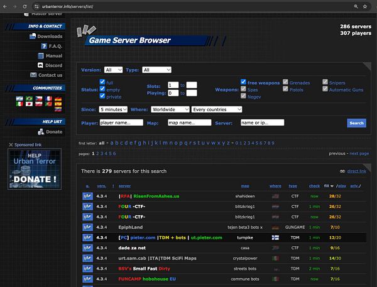The image size is (377, 287).
Task: Open the Portugal community flag
Action: tap(48, 104)
